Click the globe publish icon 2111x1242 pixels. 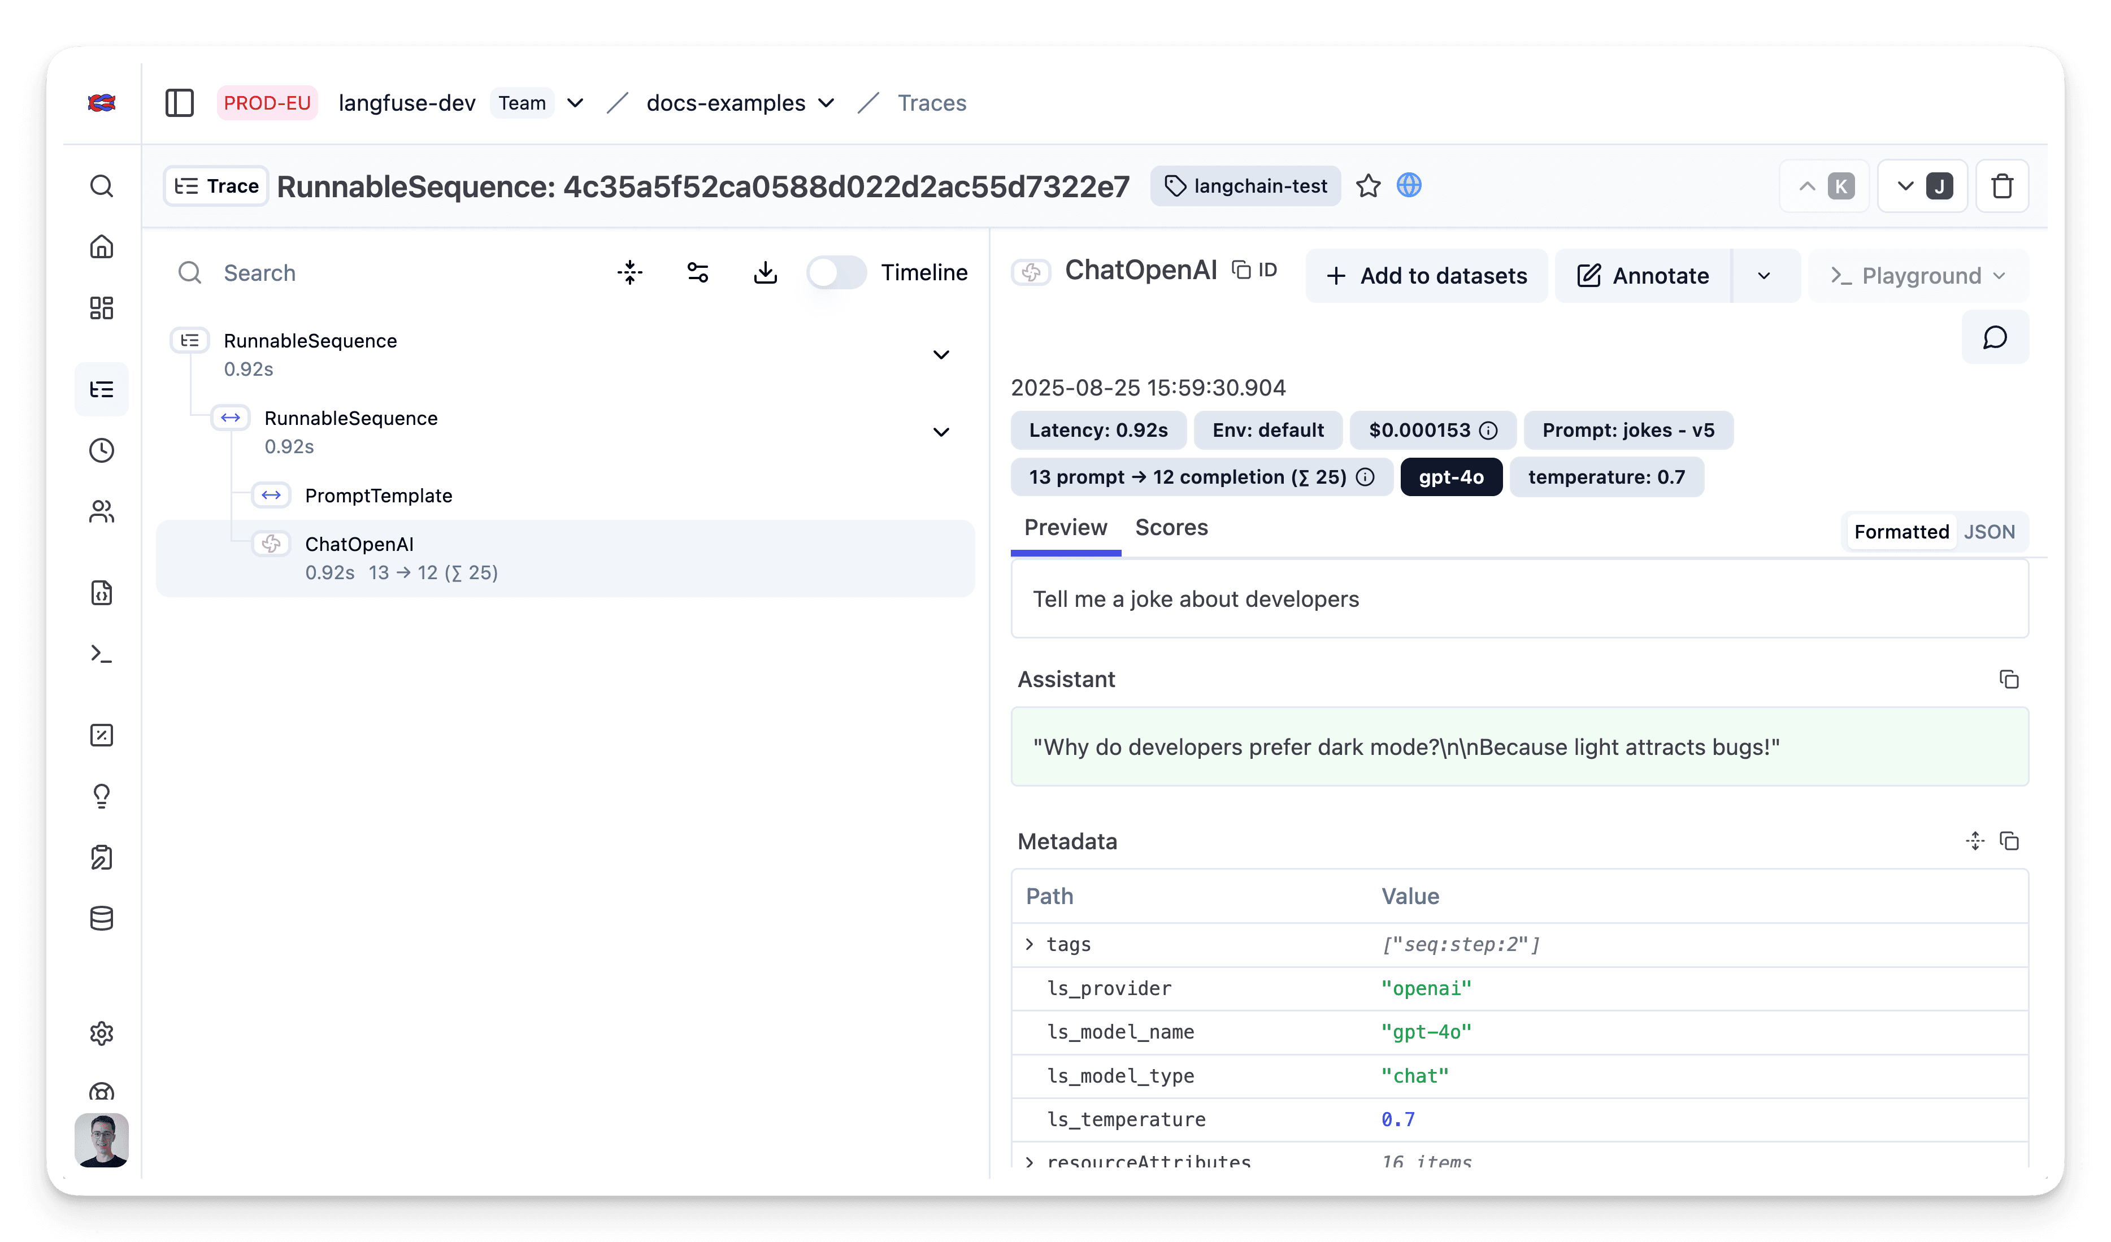click(1409, 186)
